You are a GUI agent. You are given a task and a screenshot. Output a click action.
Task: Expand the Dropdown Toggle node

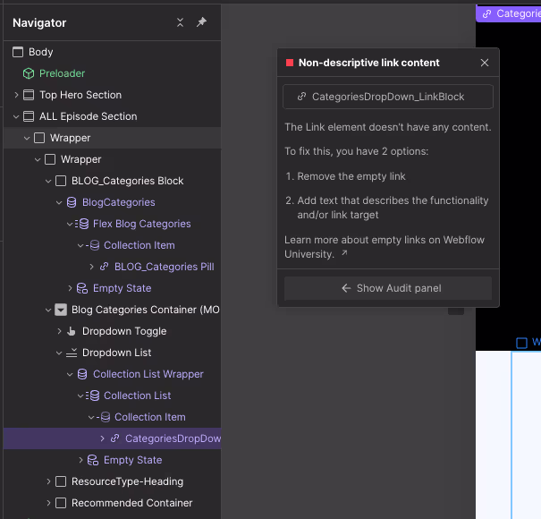[59, 331]
